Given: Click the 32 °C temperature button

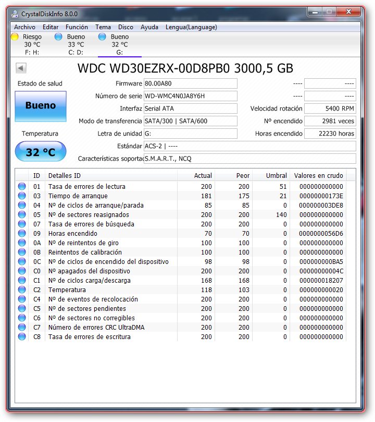Looking at the screenshot, I should point(41,152).
